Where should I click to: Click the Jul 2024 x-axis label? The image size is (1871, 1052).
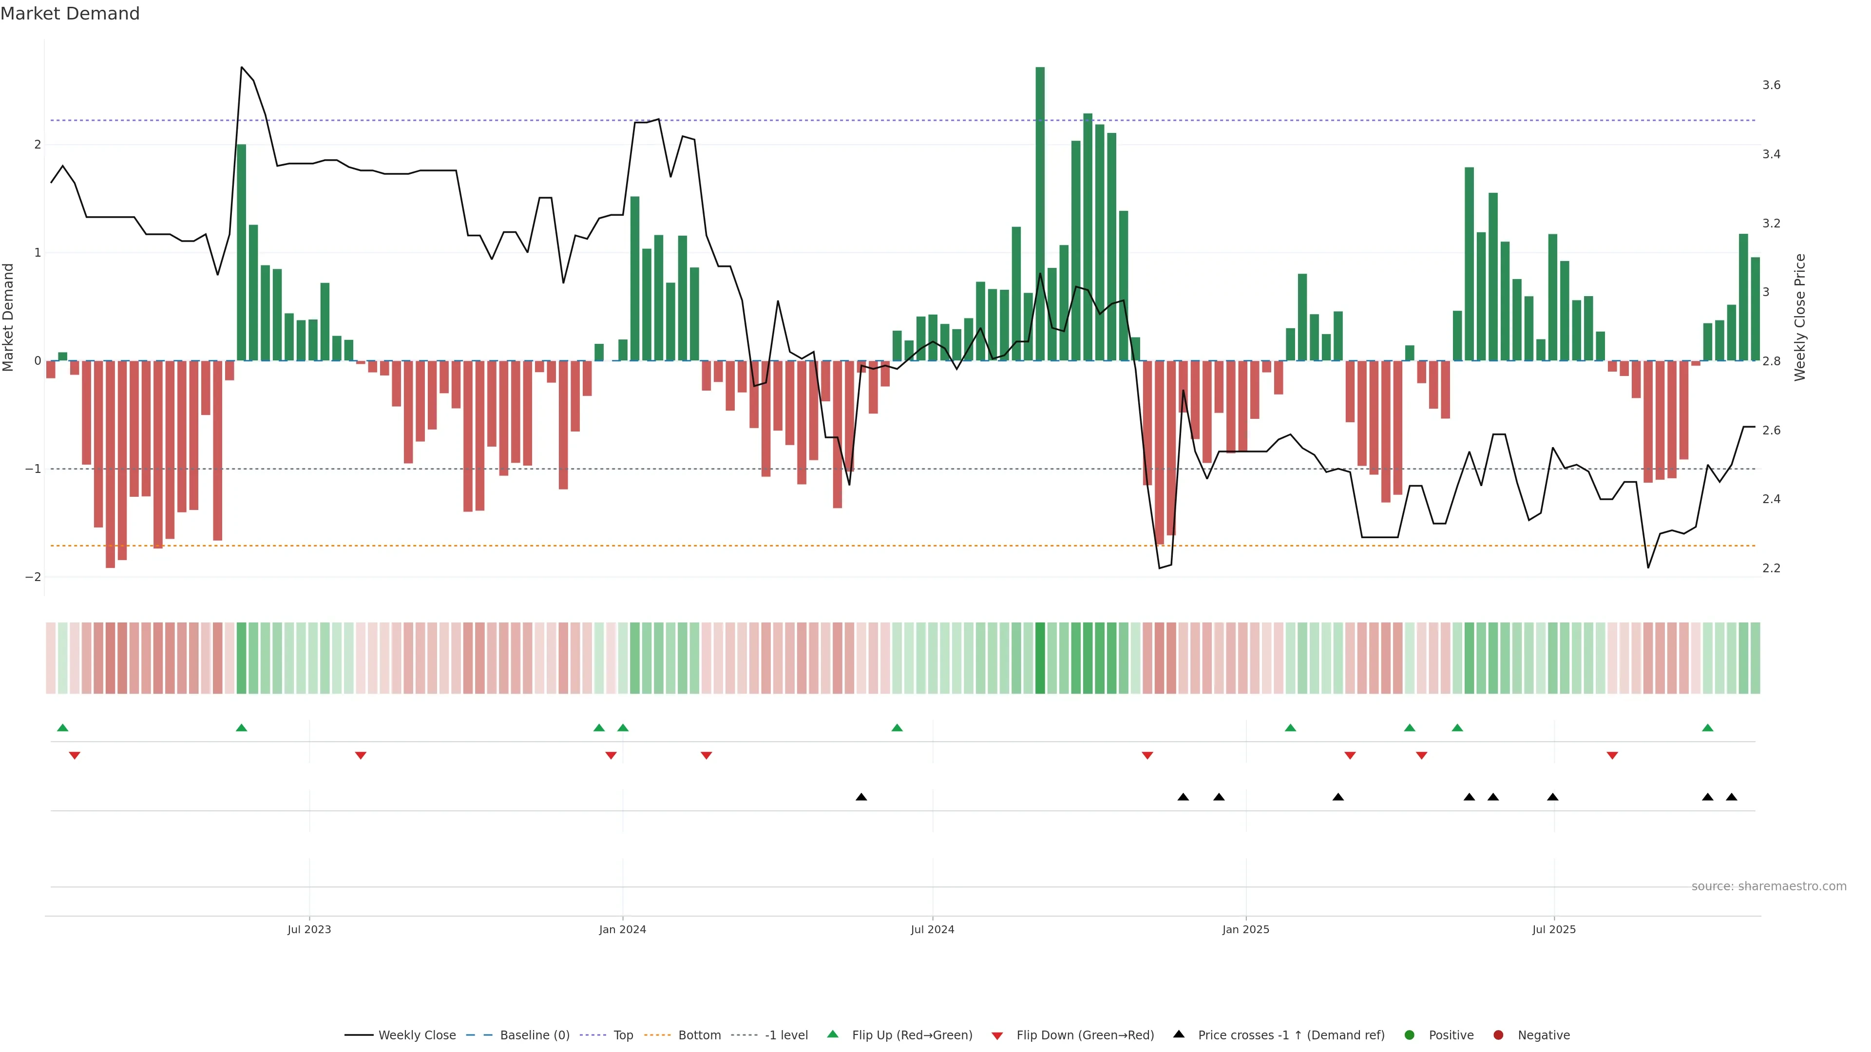coord(933,929)
